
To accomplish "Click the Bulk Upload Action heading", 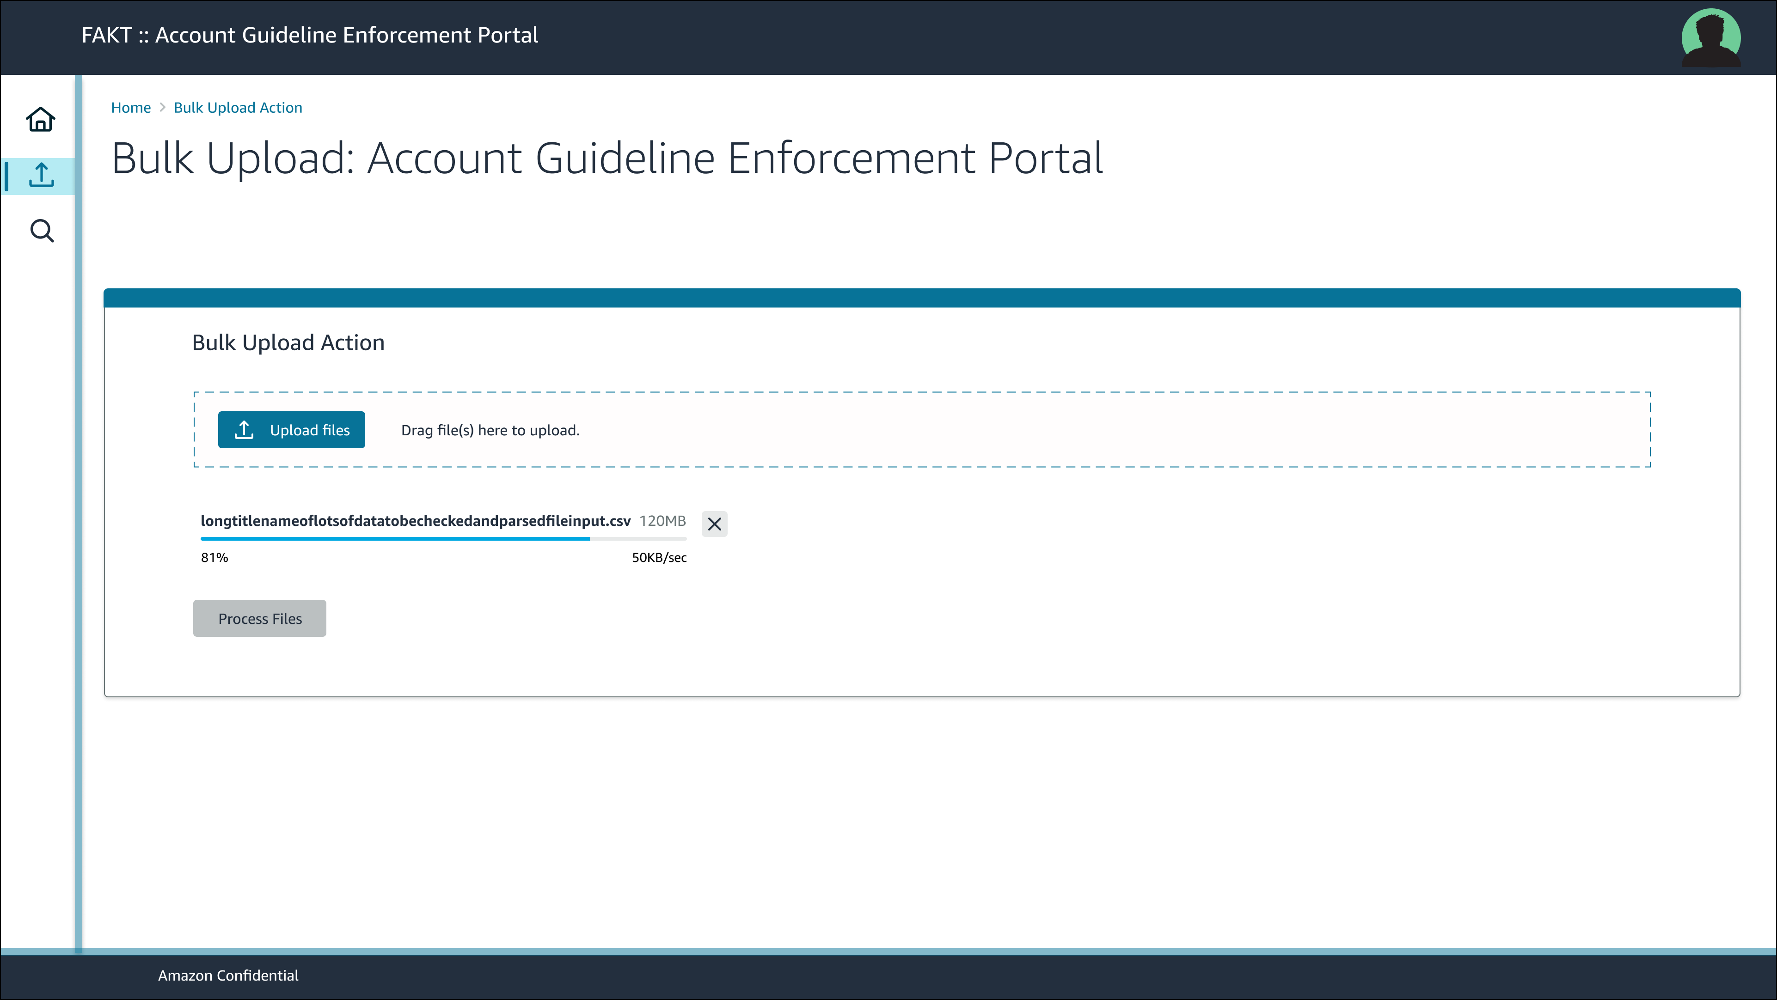I will [x=288, y=342].
